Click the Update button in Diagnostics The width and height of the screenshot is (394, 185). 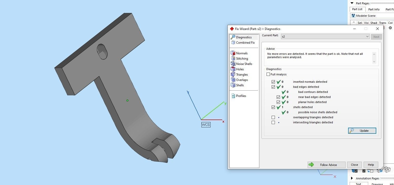coord(362,131)
